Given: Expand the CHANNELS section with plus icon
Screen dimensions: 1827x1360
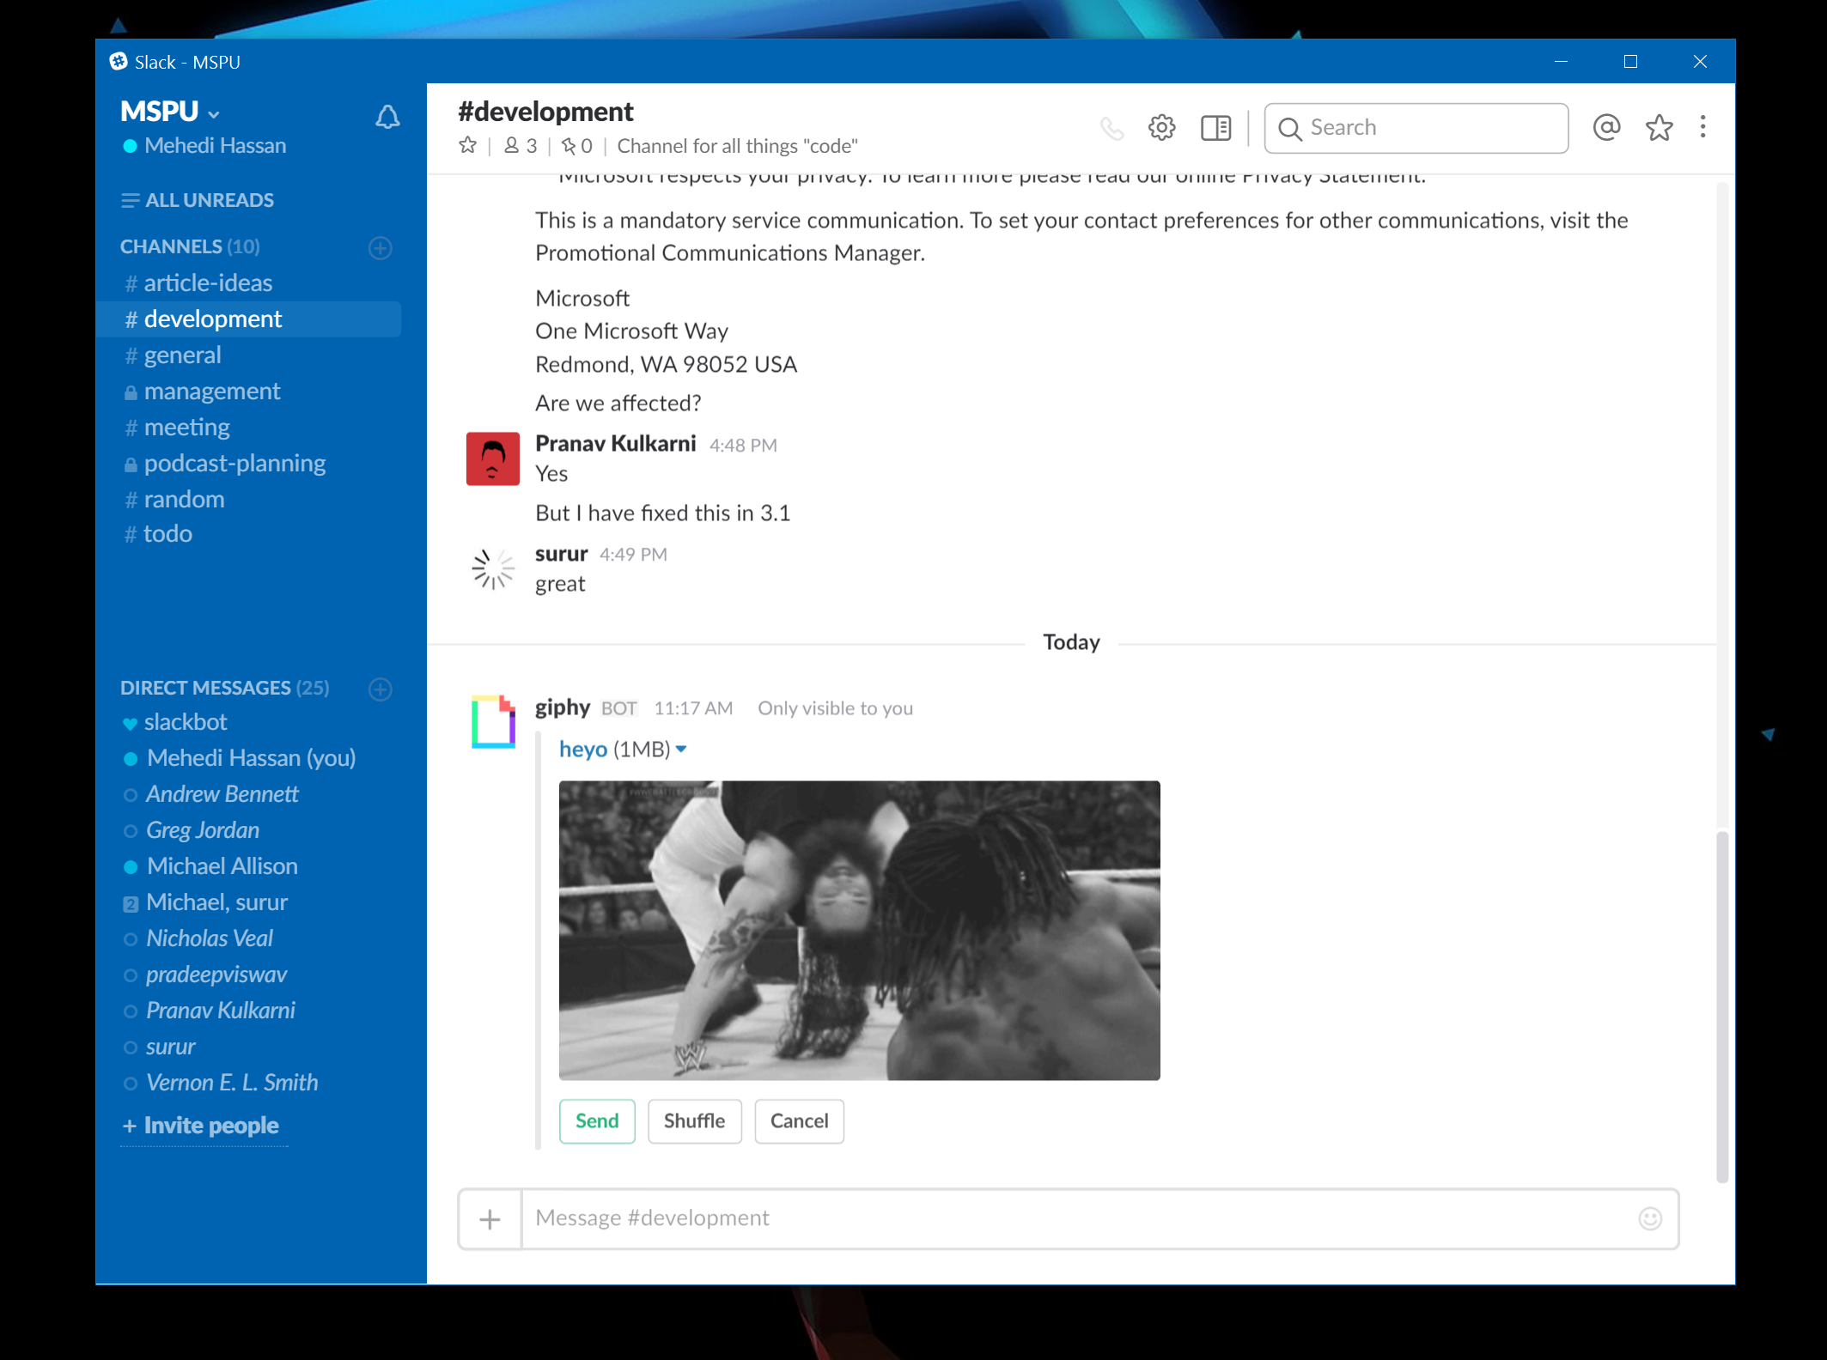Looking at the screenshot, I should [380, 247].
